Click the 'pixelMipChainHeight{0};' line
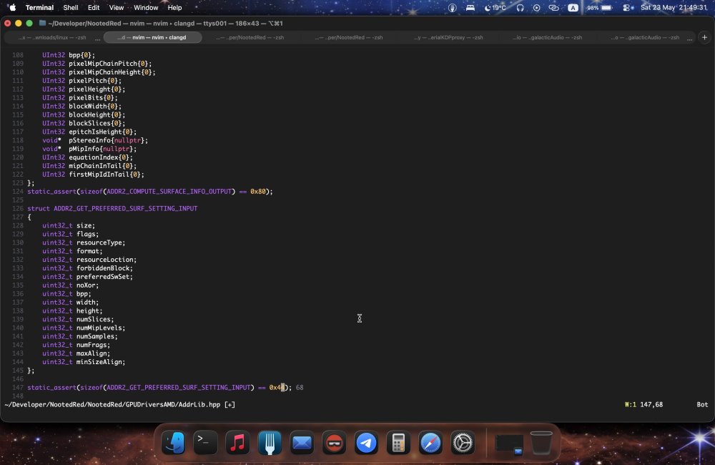Image resolution: width=715 pixels, height=465 pixels. click(x=99, y=72)
